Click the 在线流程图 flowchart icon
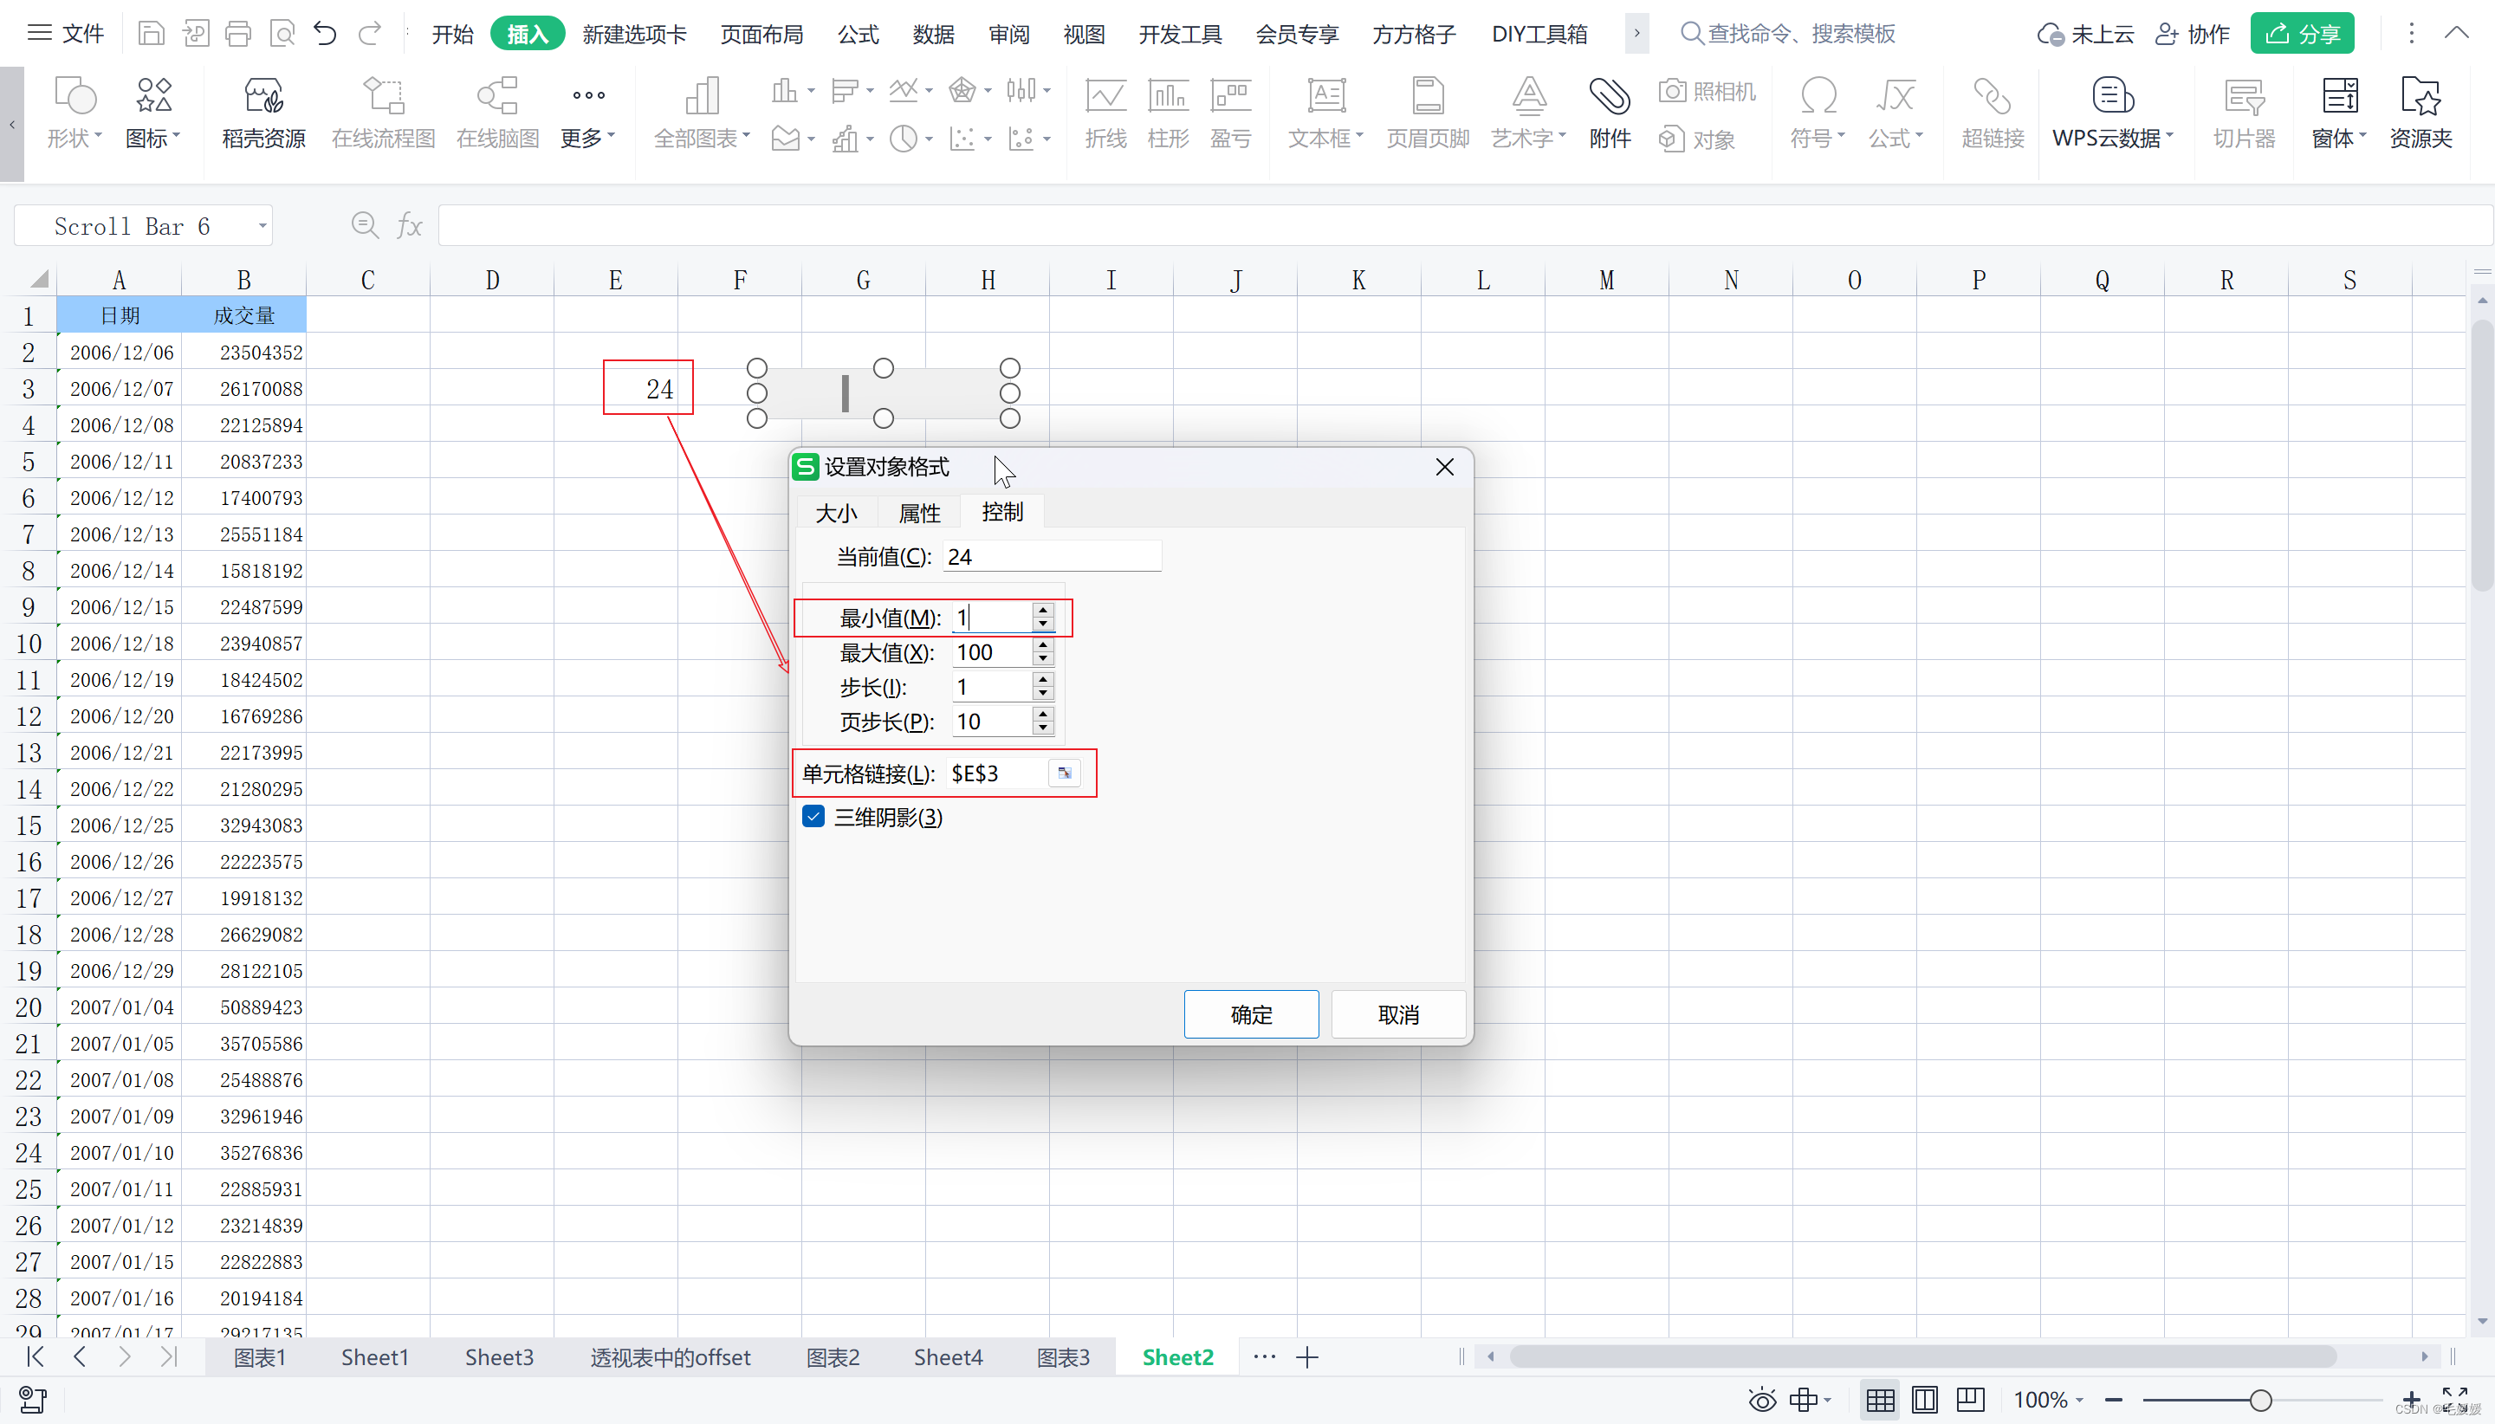Image resolution: width=2495 pixels, height=1424 pixels. coord(384,113)
